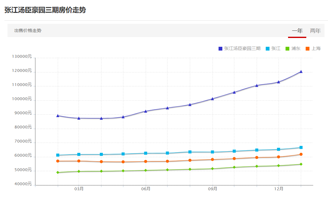Viewport: 328px width, 200px height.
Task: Click the 出售价格走势 label
Action: coord(28,30)
